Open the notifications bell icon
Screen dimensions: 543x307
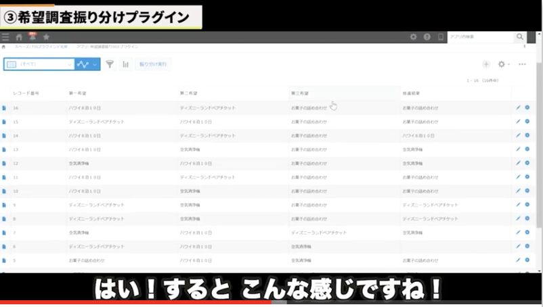32,37
